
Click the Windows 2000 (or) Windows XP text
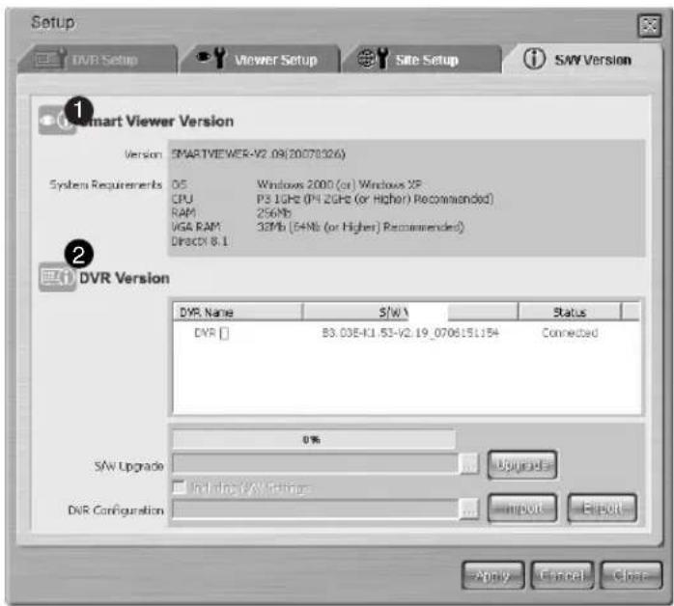pyautogui.click(x=339, y=184)
